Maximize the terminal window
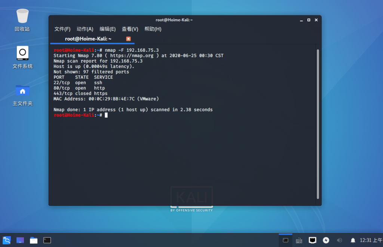 click(x=309, y=20)
